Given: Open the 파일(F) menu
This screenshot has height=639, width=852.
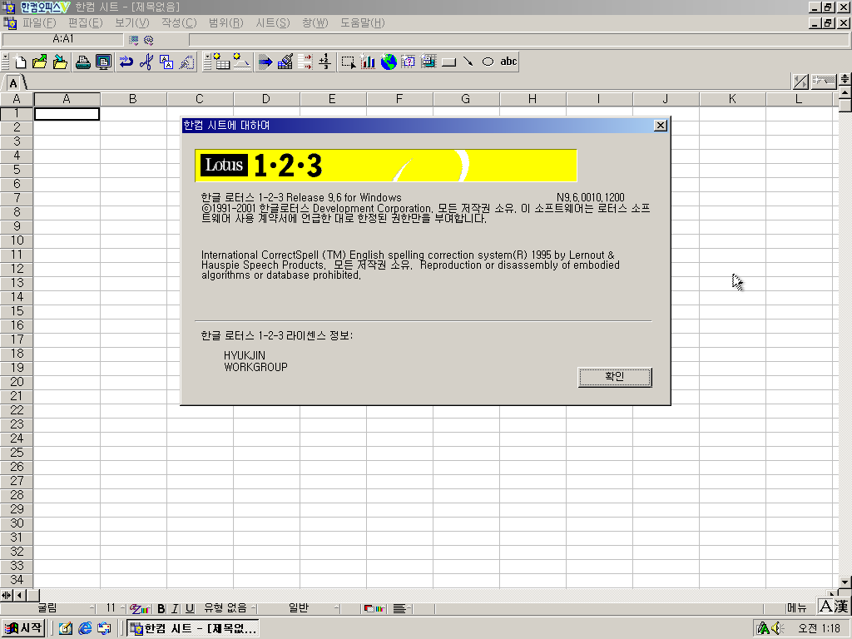Looking at the screenshot, I should (39, 22).
